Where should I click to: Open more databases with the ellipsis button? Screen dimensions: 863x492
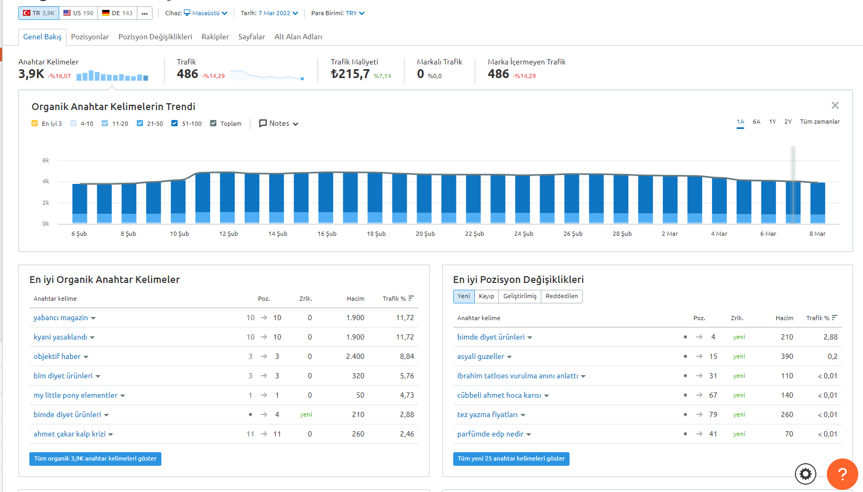145,13
